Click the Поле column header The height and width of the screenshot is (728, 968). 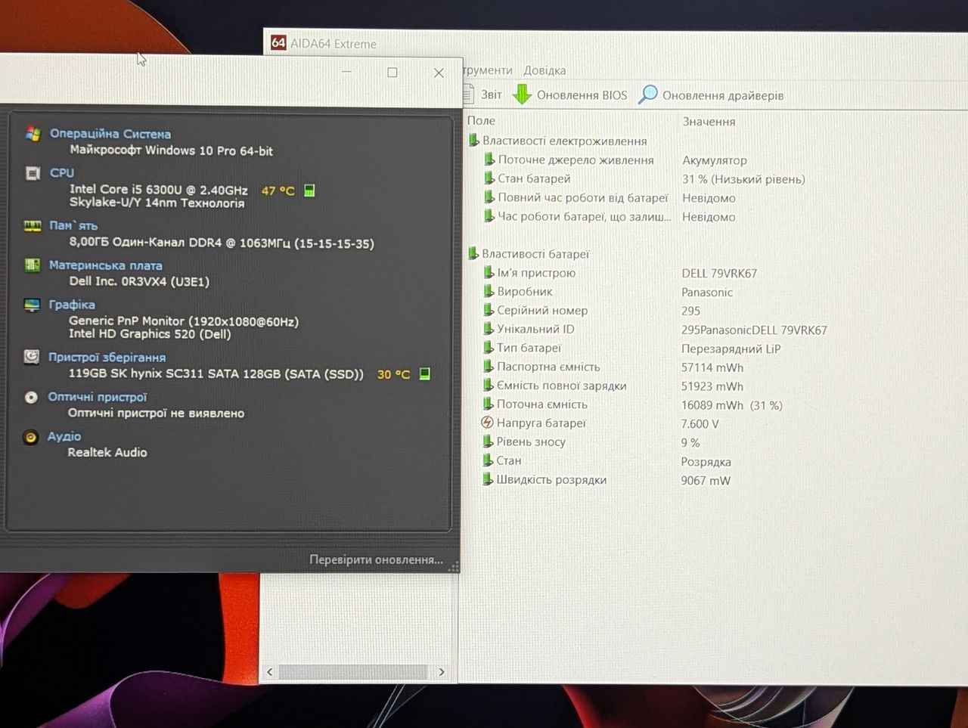click(481, 121)
